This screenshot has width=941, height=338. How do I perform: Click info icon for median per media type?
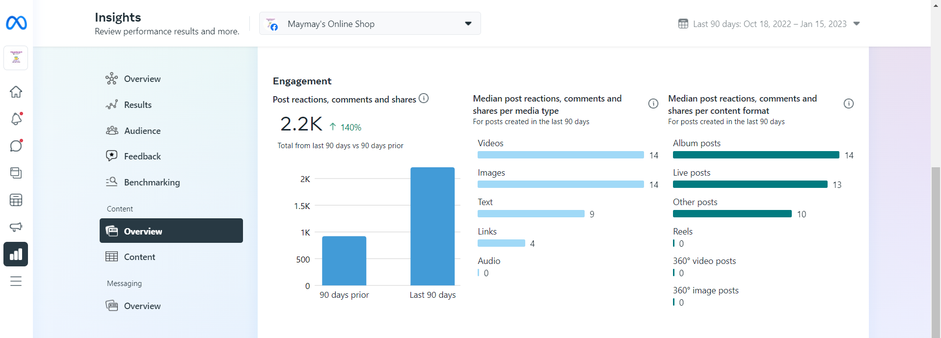point(653,104)
